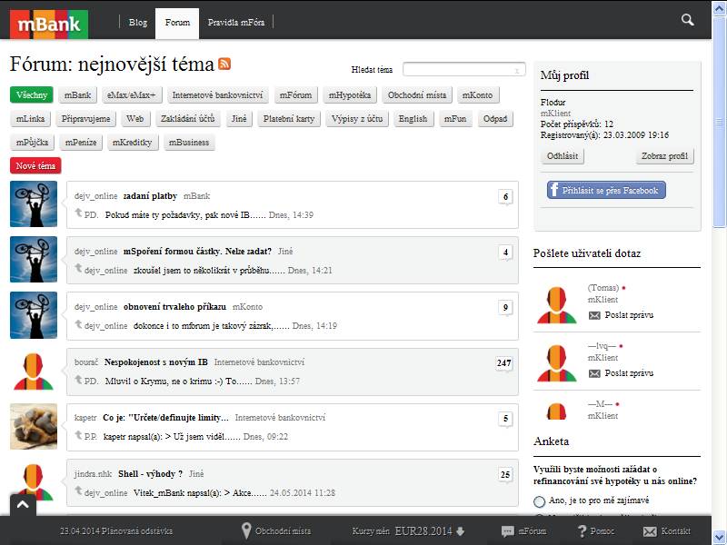Create a new topic with Nové téma
The height and width of the screenshot is (545, 727).
pyautogui.click(x=35, y=165)
